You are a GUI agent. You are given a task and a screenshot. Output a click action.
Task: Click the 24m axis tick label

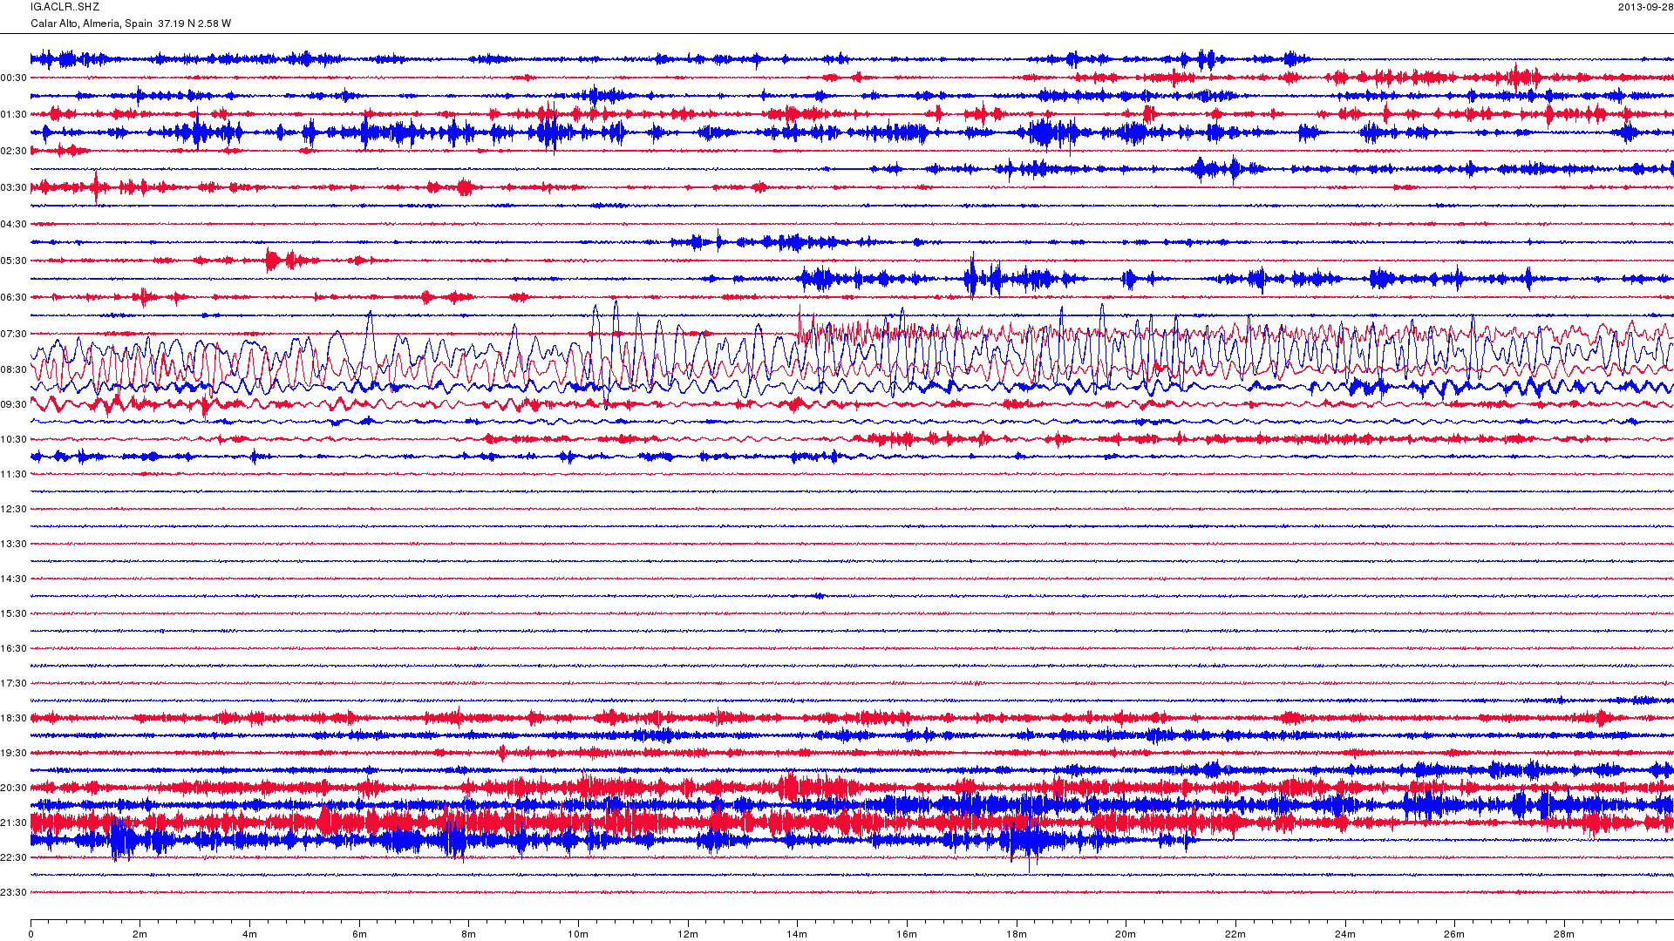pos(1344,935)
